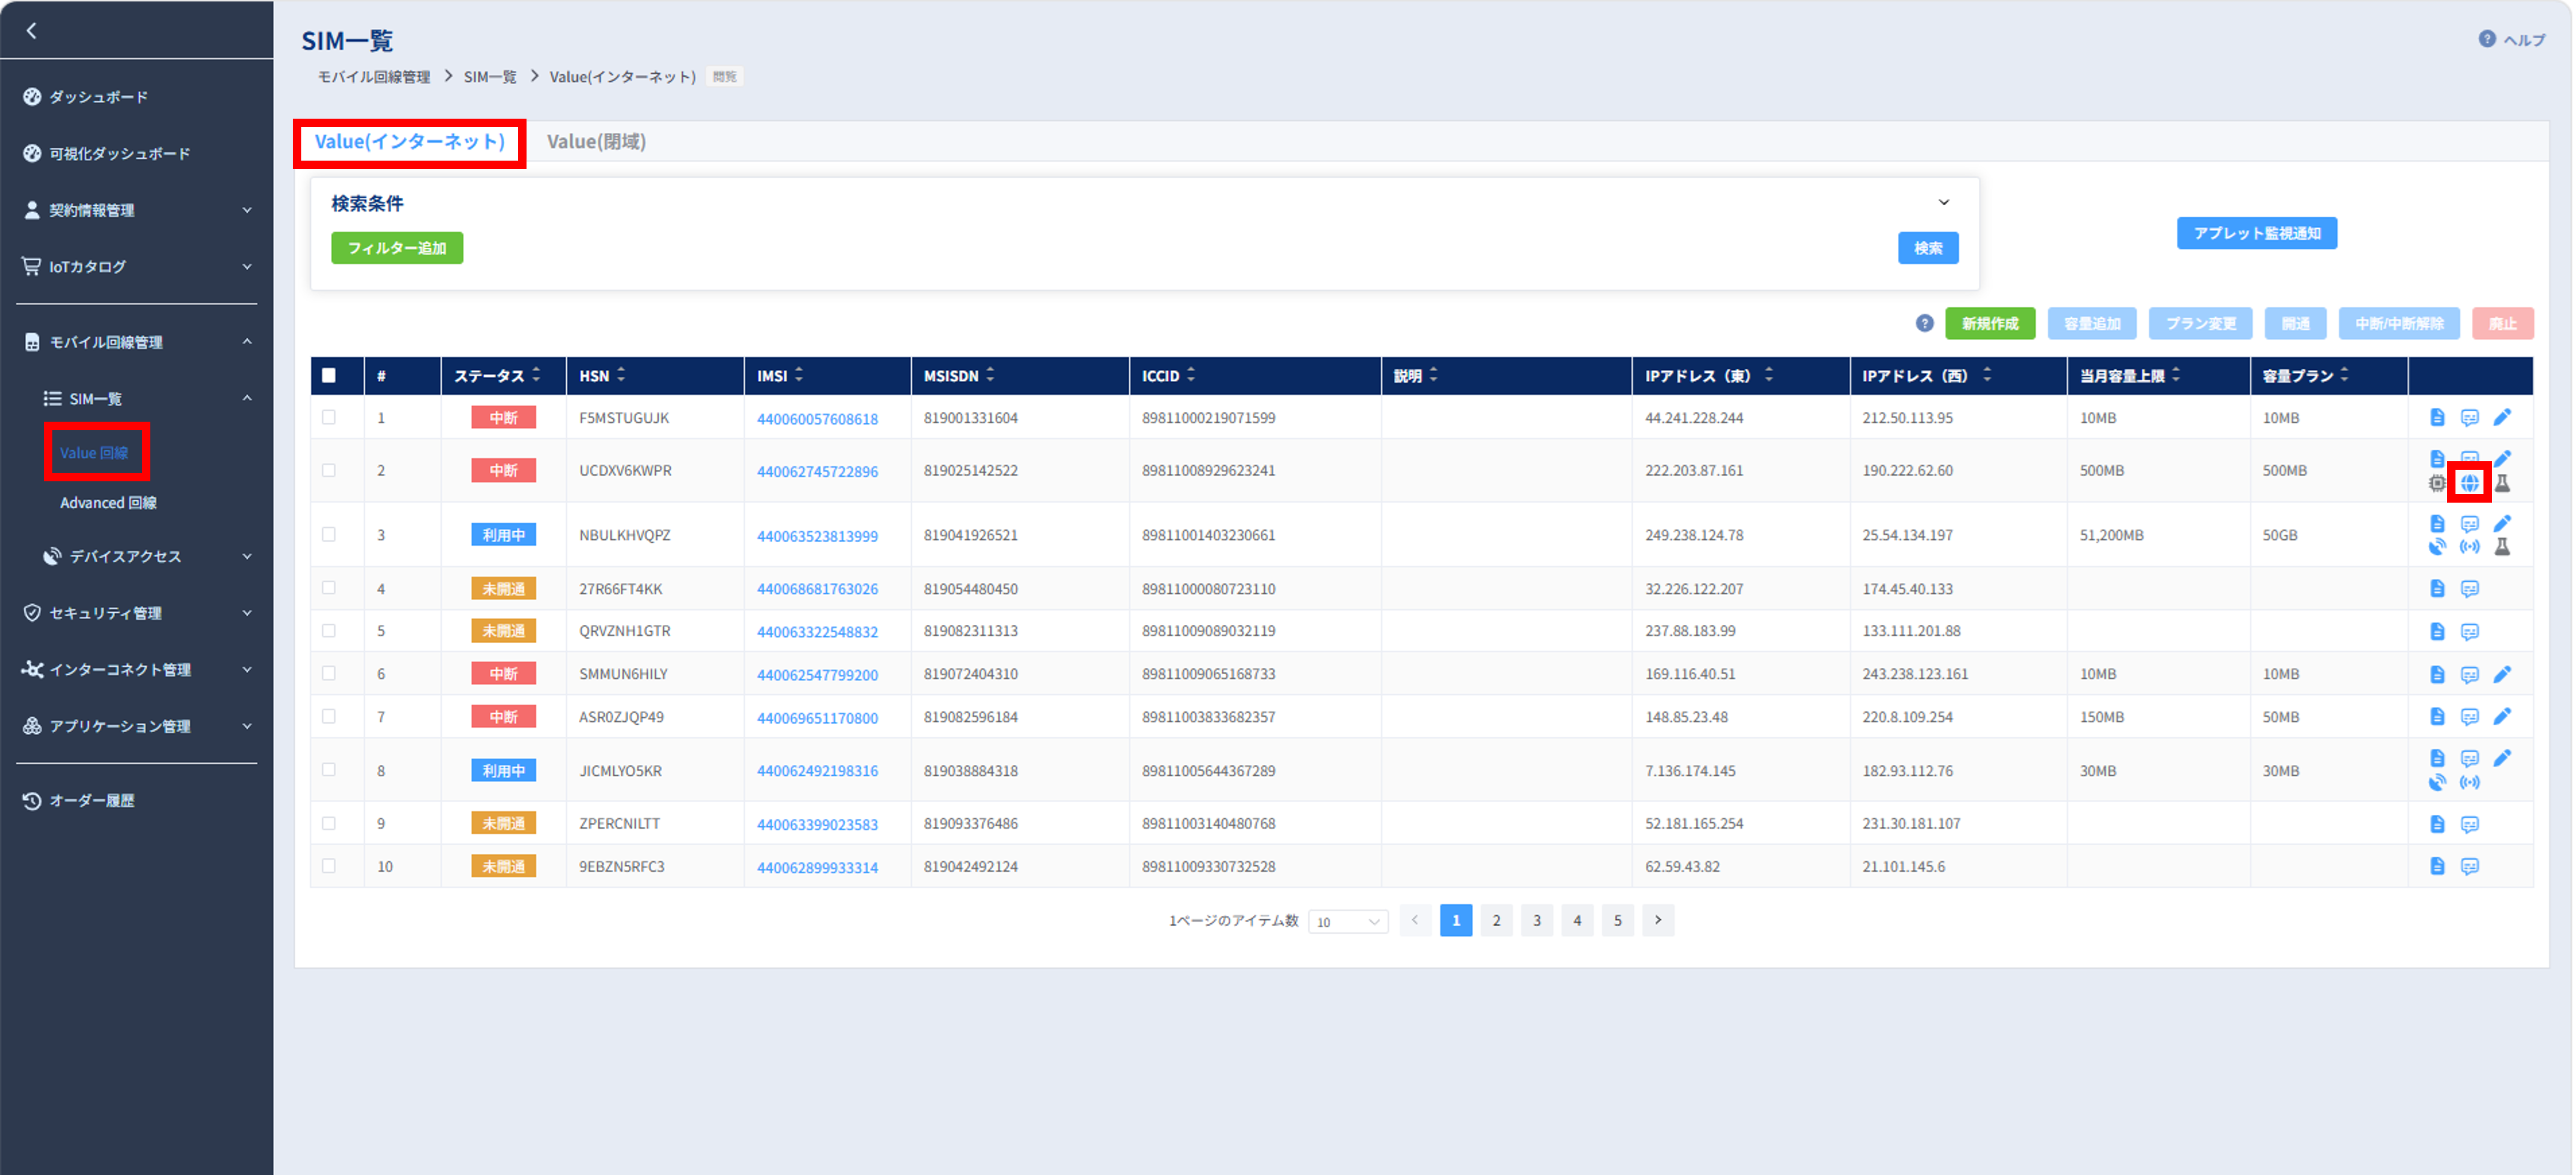Viewport: 2576px width, 1175px height.
Task: Open the items-per-page dropdown
Action: point(1347,921)
